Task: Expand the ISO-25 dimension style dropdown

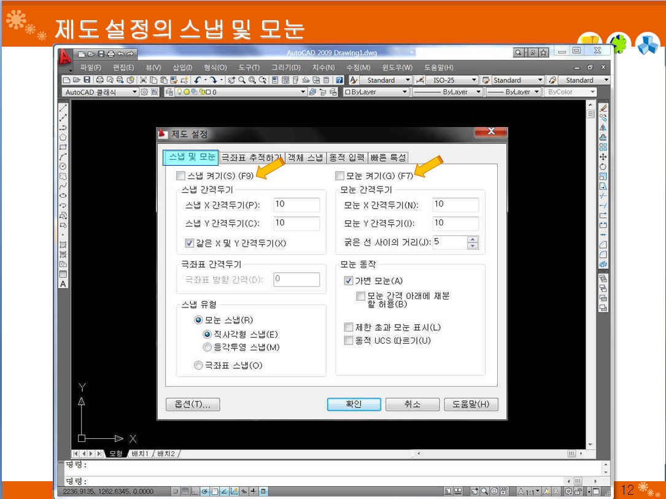Action: pos(474,80)
